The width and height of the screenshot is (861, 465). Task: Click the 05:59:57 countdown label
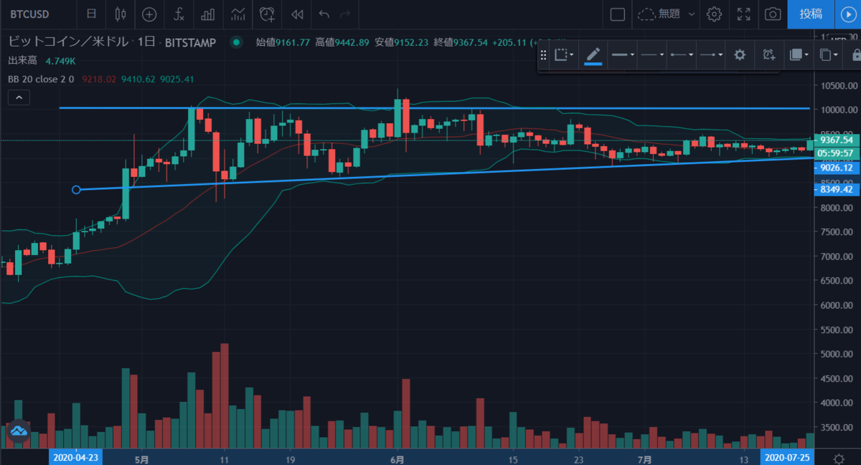[x=837, y=153]
